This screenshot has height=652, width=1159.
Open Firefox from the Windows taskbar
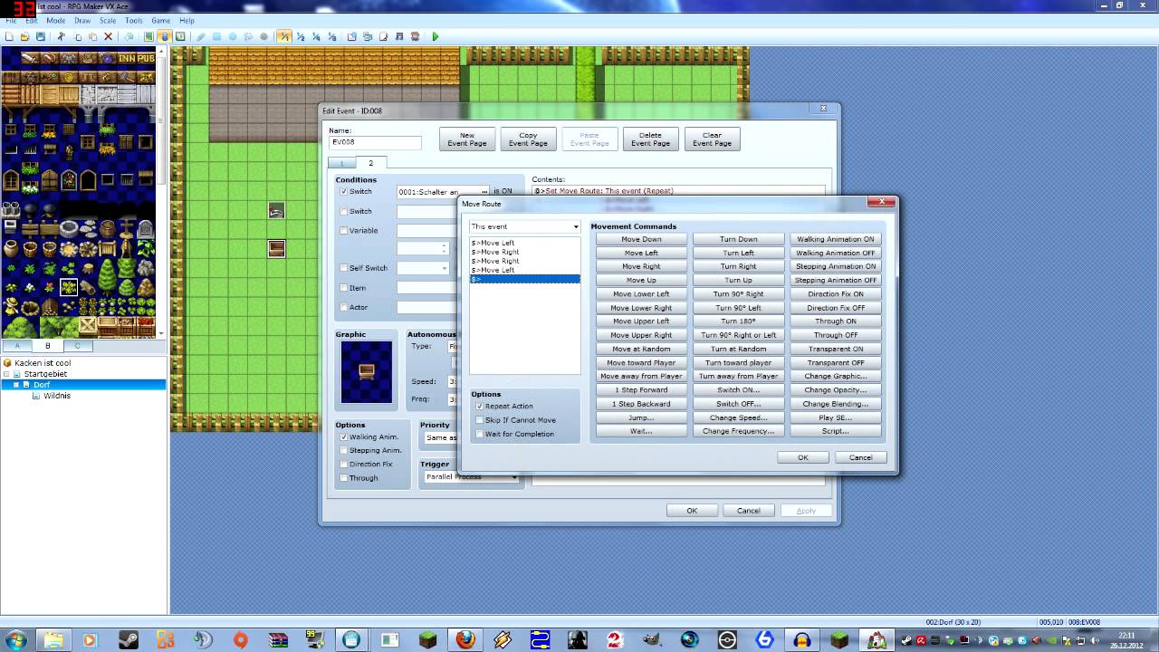click(465, 640)
